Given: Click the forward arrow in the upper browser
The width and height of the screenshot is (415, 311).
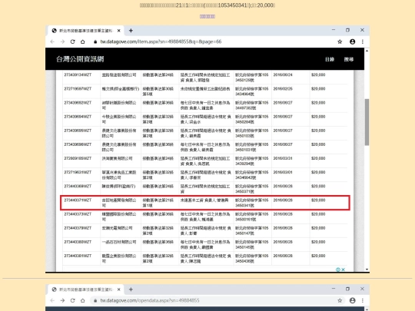Looking at the screenshot, I should coord(62,41).
